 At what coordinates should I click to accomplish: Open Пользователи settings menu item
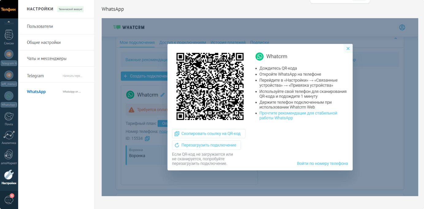[x=56, y=26]
